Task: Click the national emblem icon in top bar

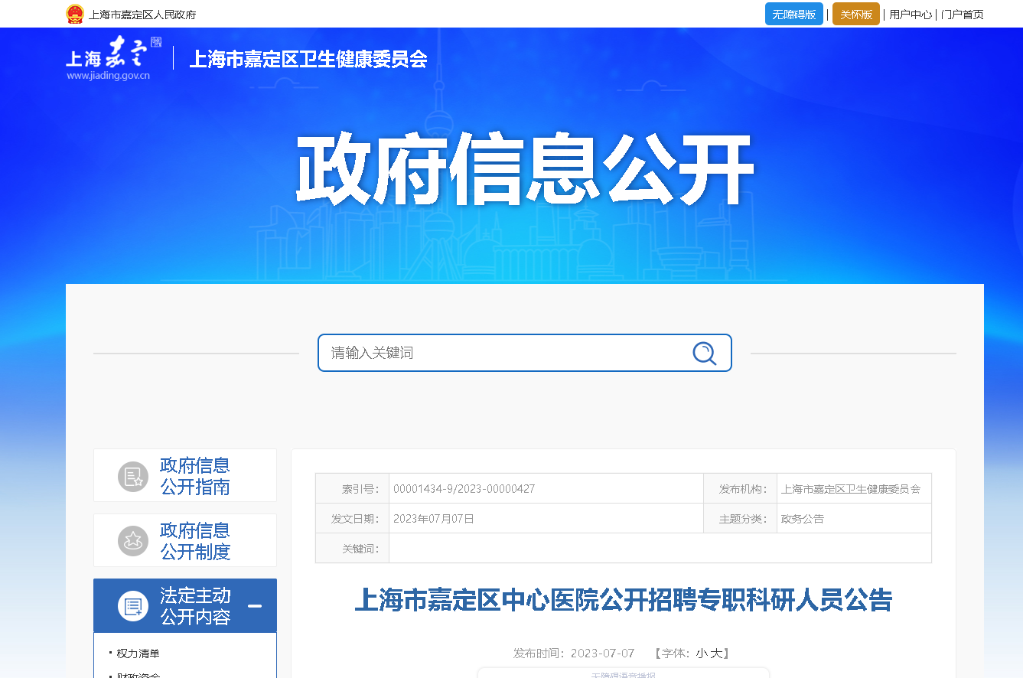Action: tap(74, 15)
